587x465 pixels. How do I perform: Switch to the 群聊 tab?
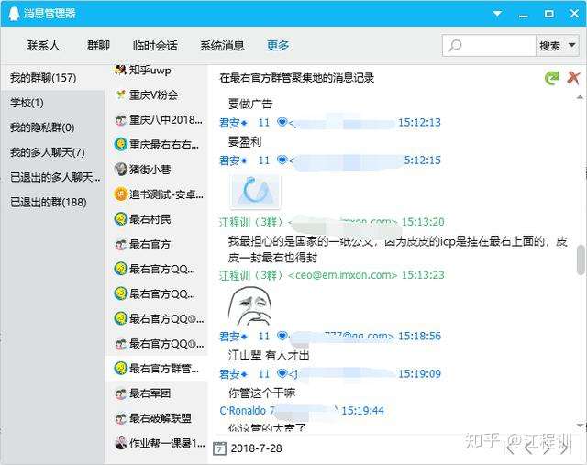pos(98,46)
